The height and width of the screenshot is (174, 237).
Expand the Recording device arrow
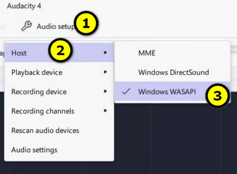coord(105,92)
